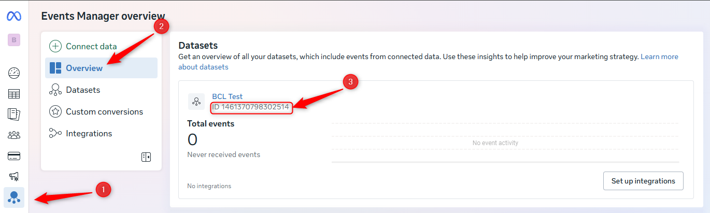The image size is (710, 213).
Task: Click 'Learn more about datasets' link
Action: (x=659, y=57)
